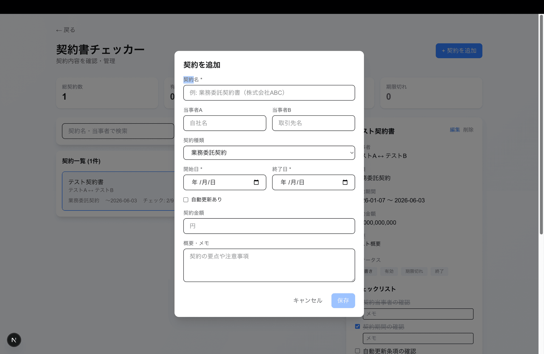Viewport: 544px width, 354px height.
Task: Check 自動更新条項の確認 checklist item
Action: (358, 351)
